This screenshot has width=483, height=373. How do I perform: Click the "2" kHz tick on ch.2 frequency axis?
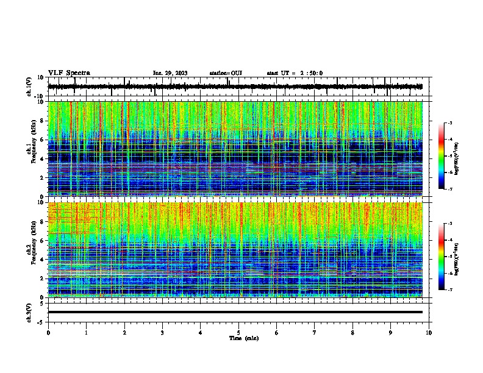(43, 279)
